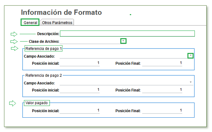212x132 pixels.
Task: Expand Campo Asociado dropdown in Referencia de pago 2
Action: 191,82
